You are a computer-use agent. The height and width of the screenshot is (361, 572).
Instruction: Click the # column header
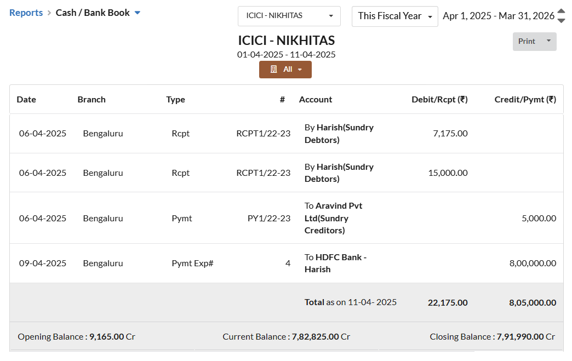pyautogui.click(x=282, y=100)
